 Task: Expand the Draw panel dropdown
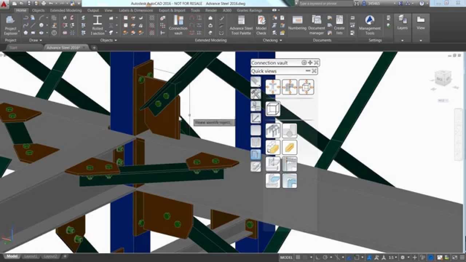(35, 40)
